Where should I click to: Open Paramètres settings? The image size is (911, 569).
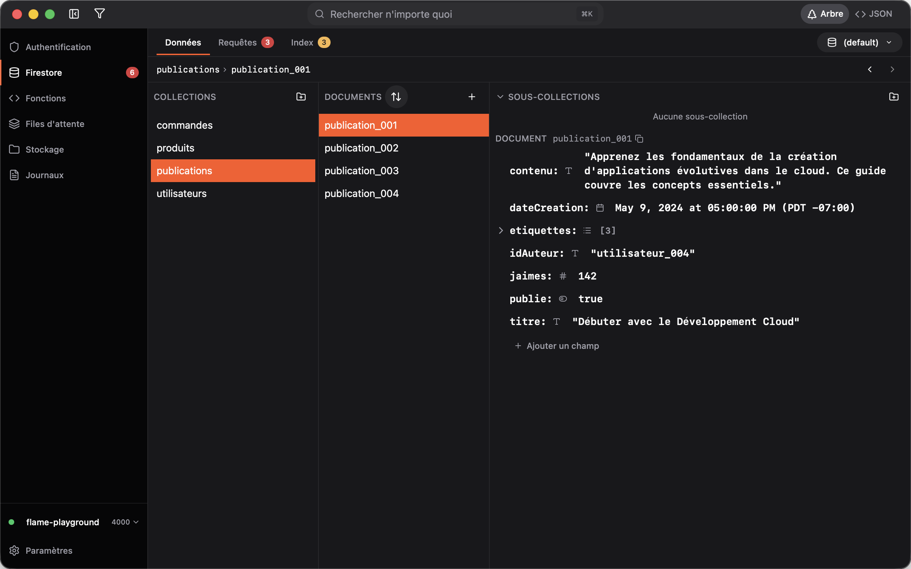tap(74, 551)
